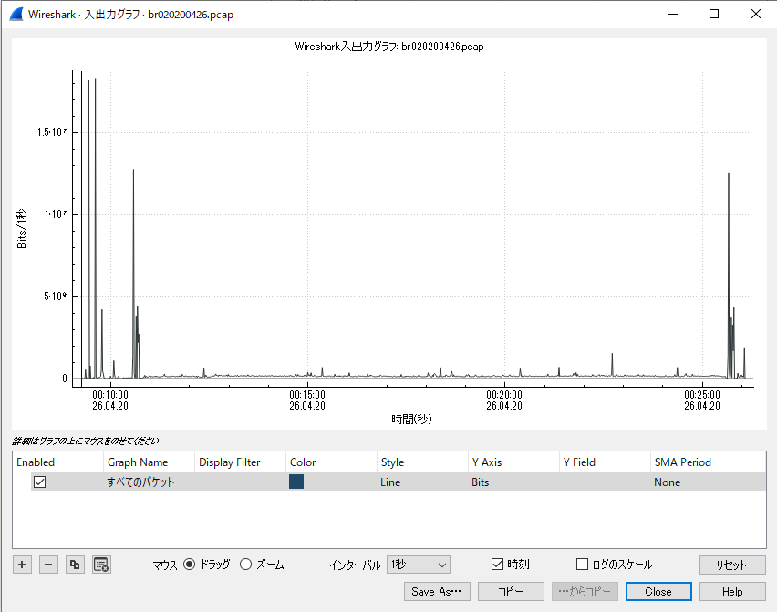Click the Color column header
777x612 pixels.
click(x=331, y=462)
